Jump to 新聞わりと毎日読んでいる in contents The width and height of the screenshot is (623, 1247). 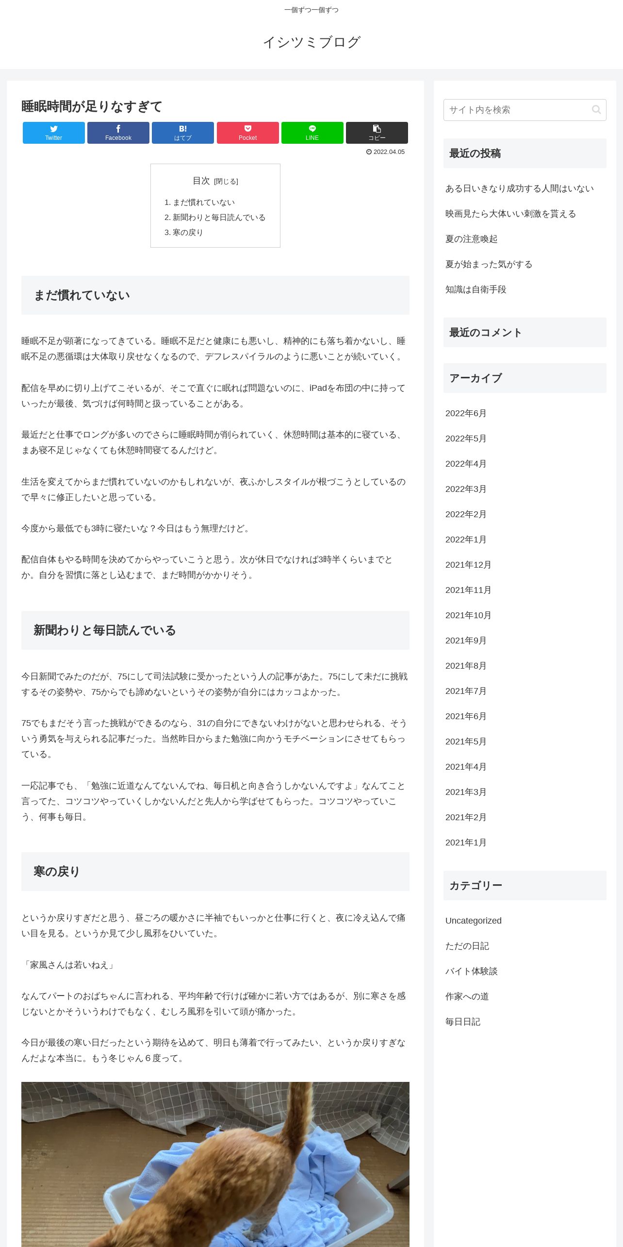pyautogui.click(x=219, y=217)
